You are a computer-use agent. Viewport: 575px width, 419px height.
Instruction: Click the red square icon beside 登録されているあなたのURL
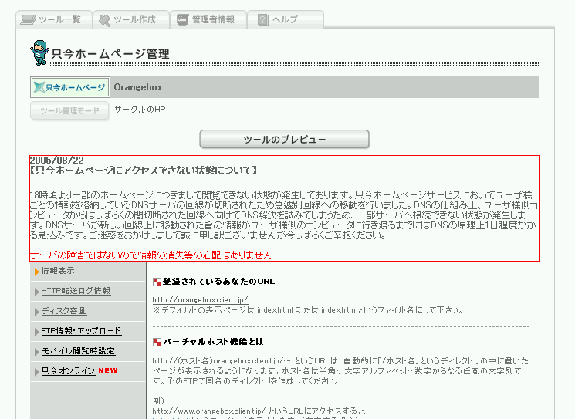point(157,282)
